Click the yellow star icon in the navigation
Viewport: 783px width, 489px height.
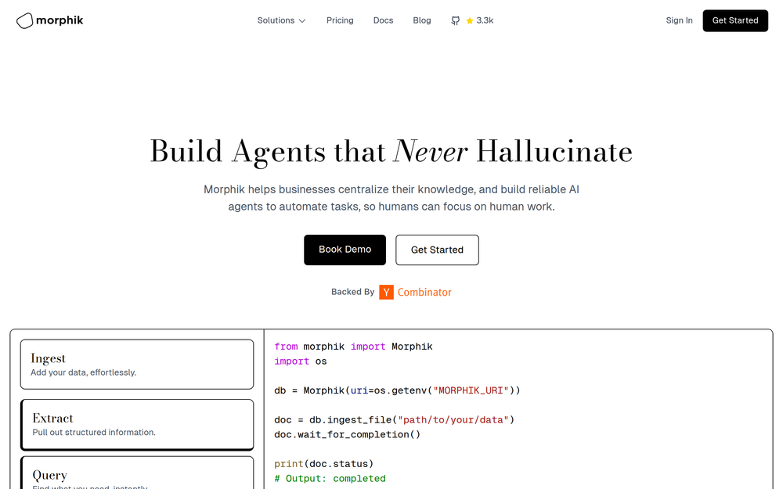coord(469,20)
